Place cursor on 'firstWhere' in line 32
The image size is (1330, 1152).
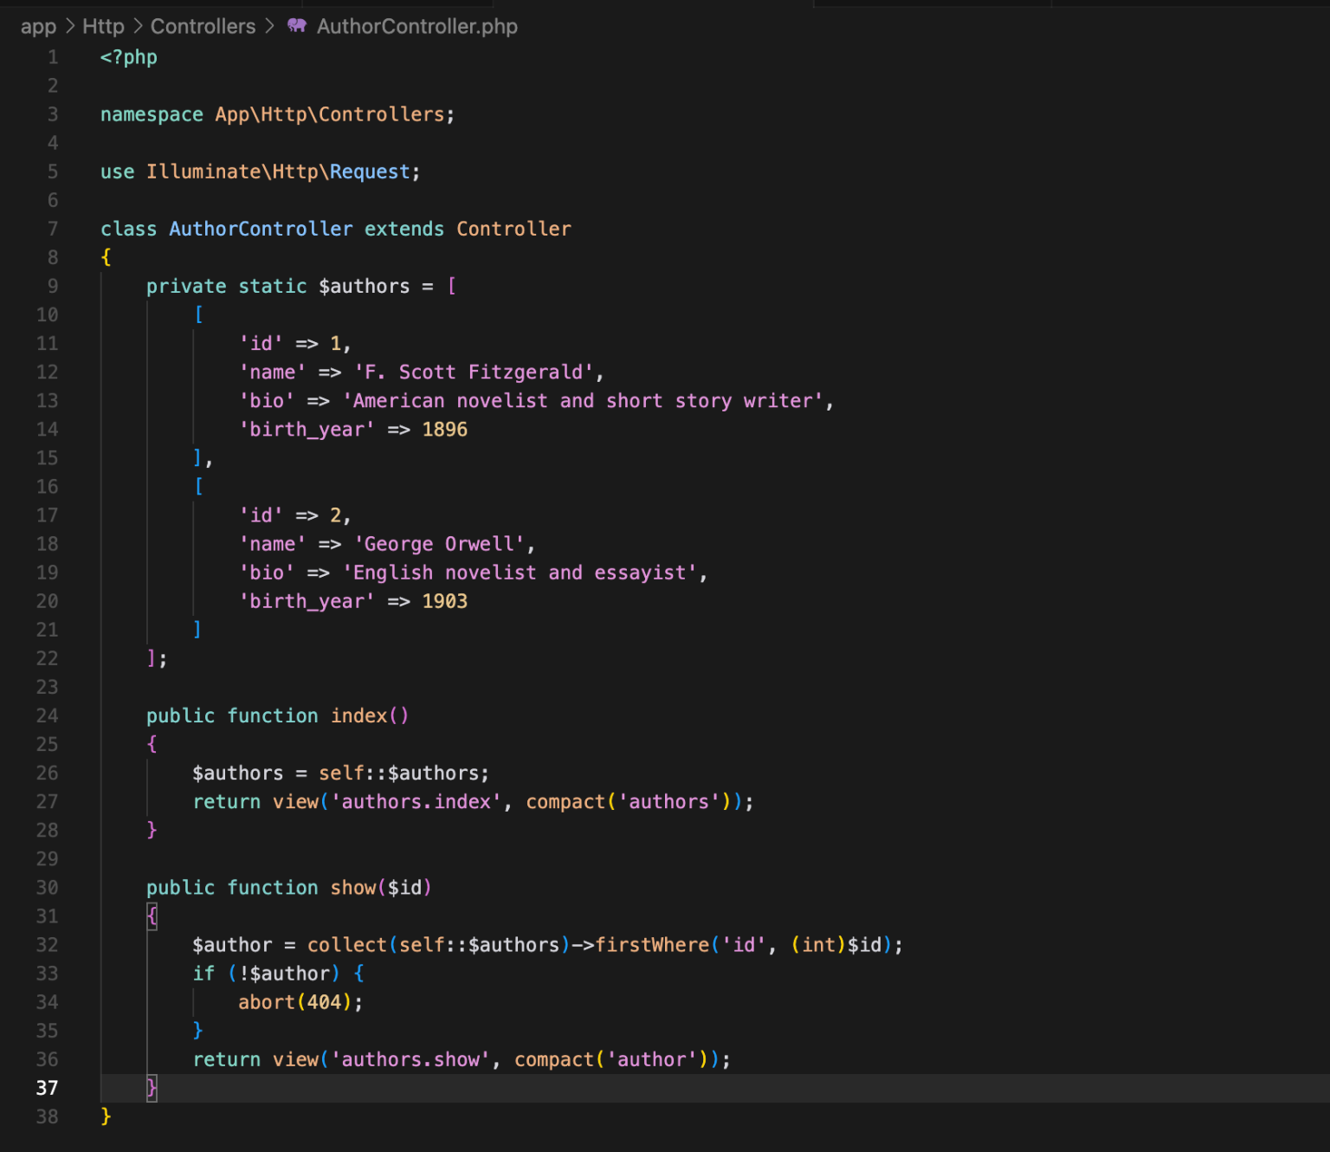[x=653, y=945]
